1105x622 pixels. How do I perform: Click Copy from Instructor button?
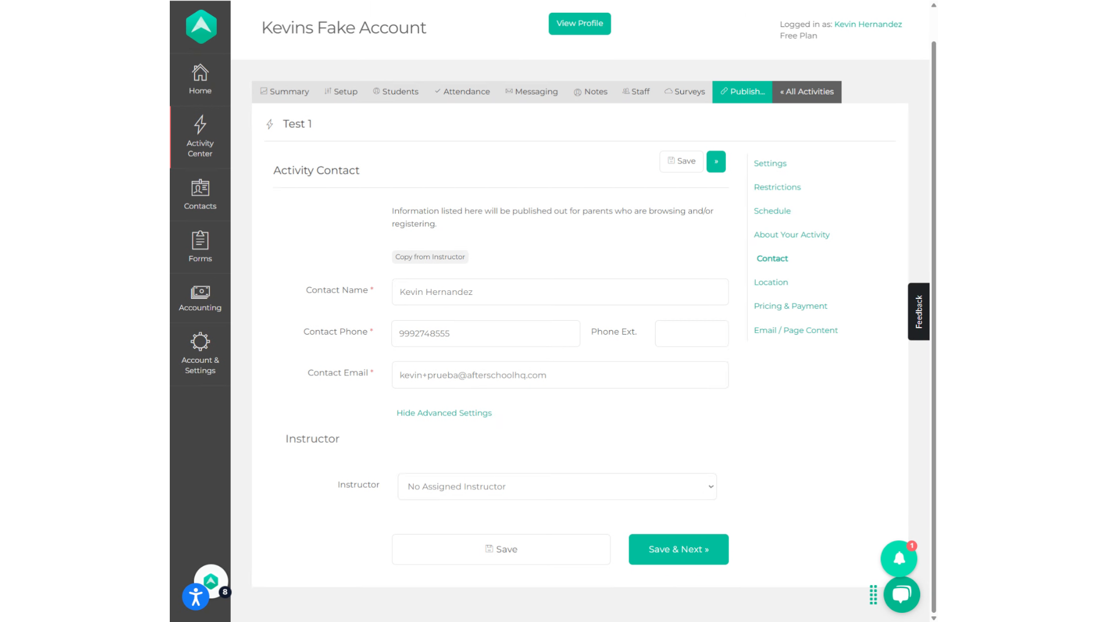pos(430,257)
